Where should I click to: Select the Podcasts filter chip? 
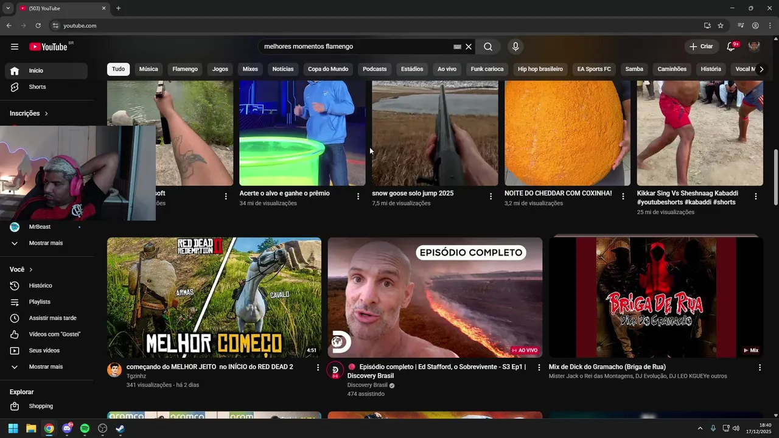[x=375, y=69]
